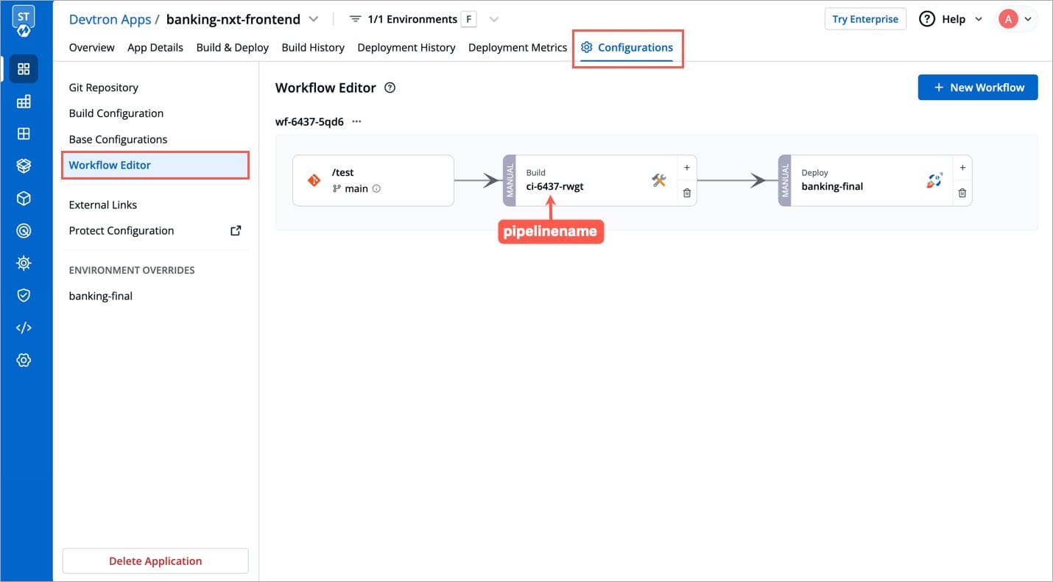This screenshot has height=582, width=1053.
Task: Click the New Workflow button
Action: [x=978, y=88]
